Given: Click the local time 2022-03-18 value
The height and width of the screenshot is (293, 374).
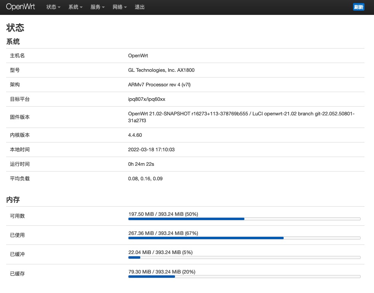Looking at the screenshot, I should tap(151, 150).
